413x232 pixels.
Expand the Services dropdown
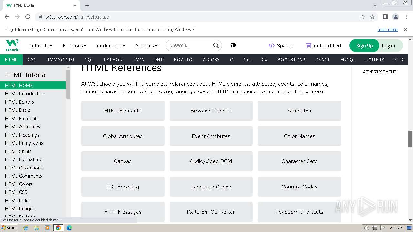click(x=147, y=45)
